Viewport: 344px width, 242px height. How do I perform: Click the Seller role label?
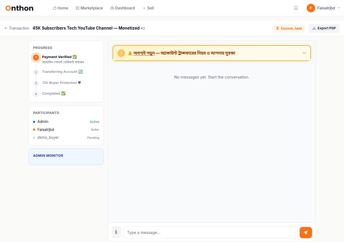(95, 130)
